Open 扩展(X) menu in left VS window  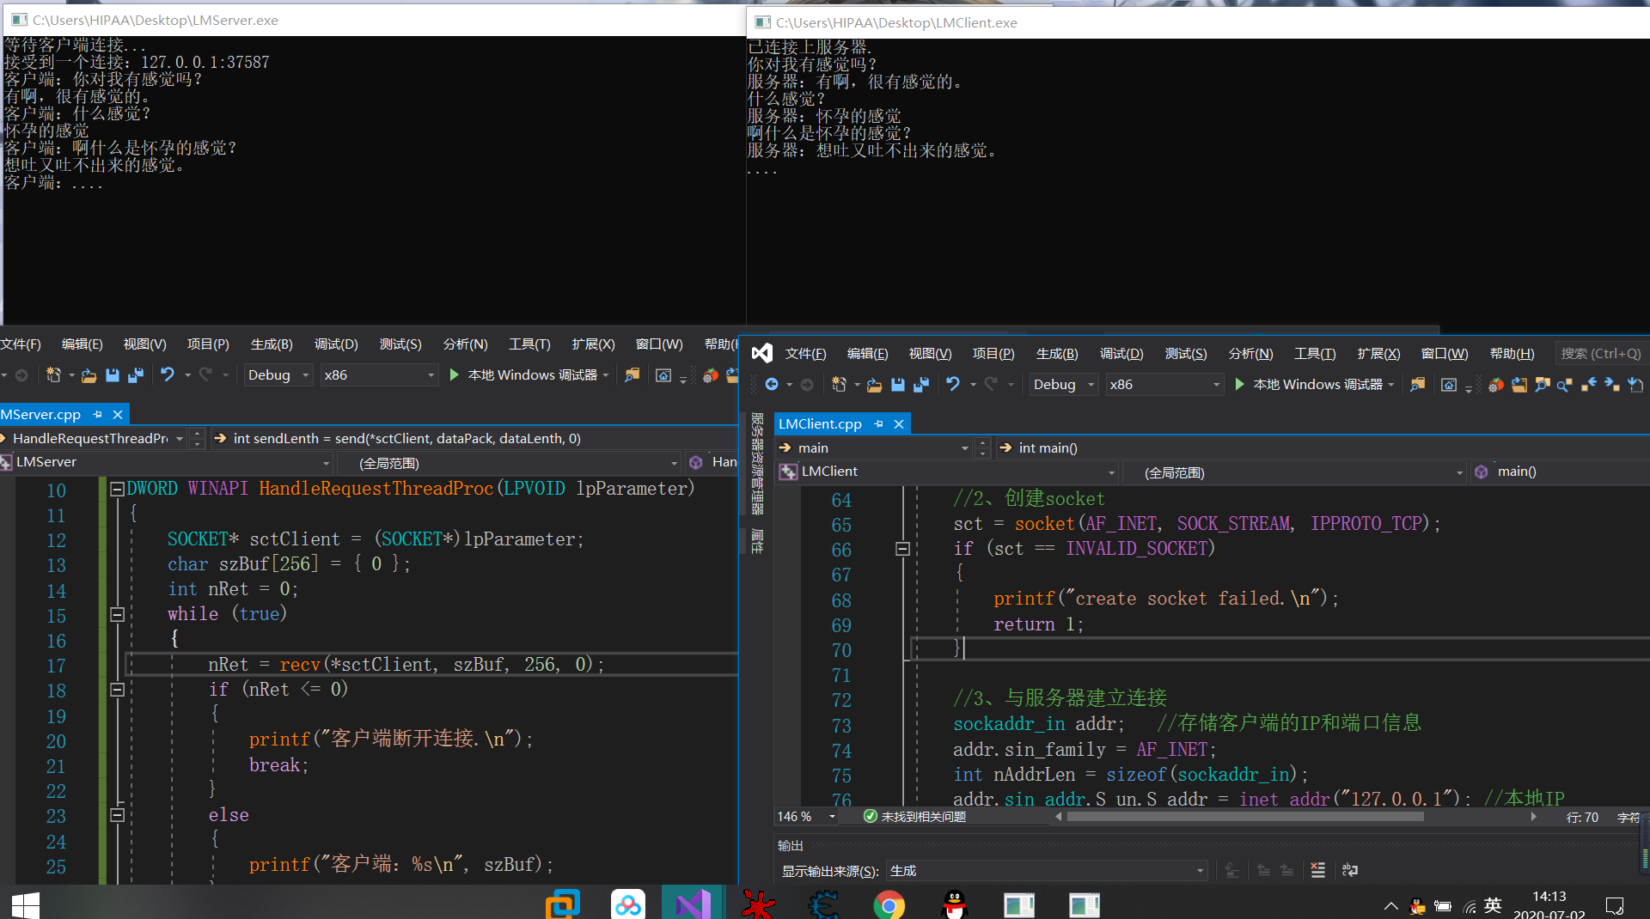pyautogui.click(x=593, y=344)
